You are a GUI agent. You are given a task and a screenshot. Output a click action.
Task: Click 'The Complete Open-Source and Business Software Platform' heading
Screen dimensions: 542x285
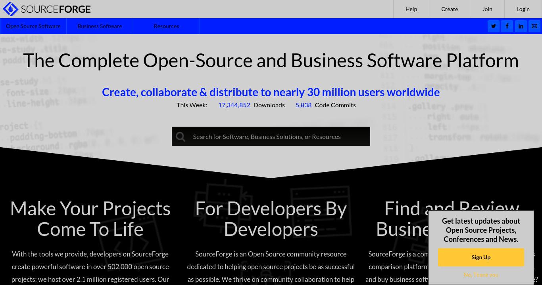(271, 61)
